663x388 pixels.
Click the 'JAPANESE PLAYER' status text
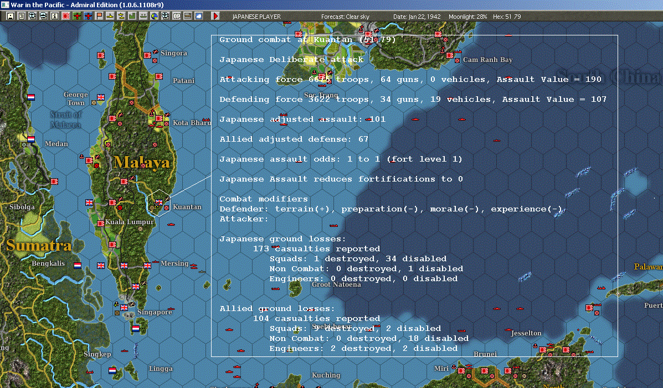(256, 17)
